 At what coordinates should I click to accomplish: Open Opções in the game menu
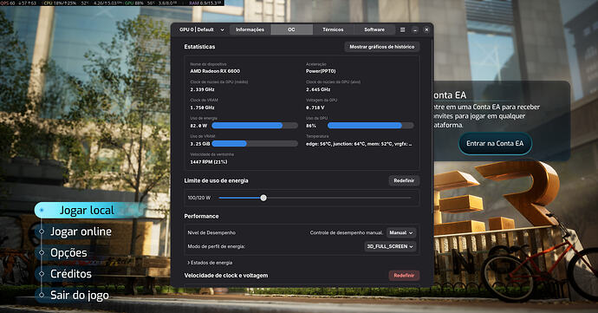pyautogui.click(x=68, y=252)
